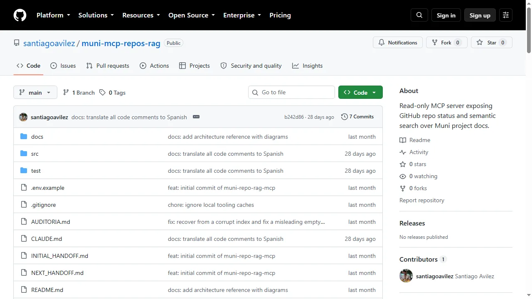Click the star icon beside 0 stars

403,164
